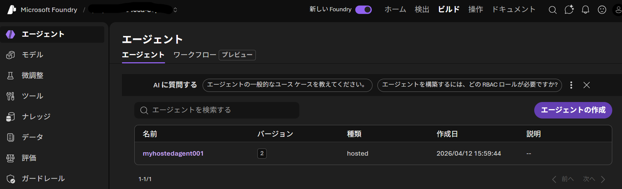Click the hosted type cell
Viewport: 622px width, 189px height.
pyautogui.click(x=358, y=153)
